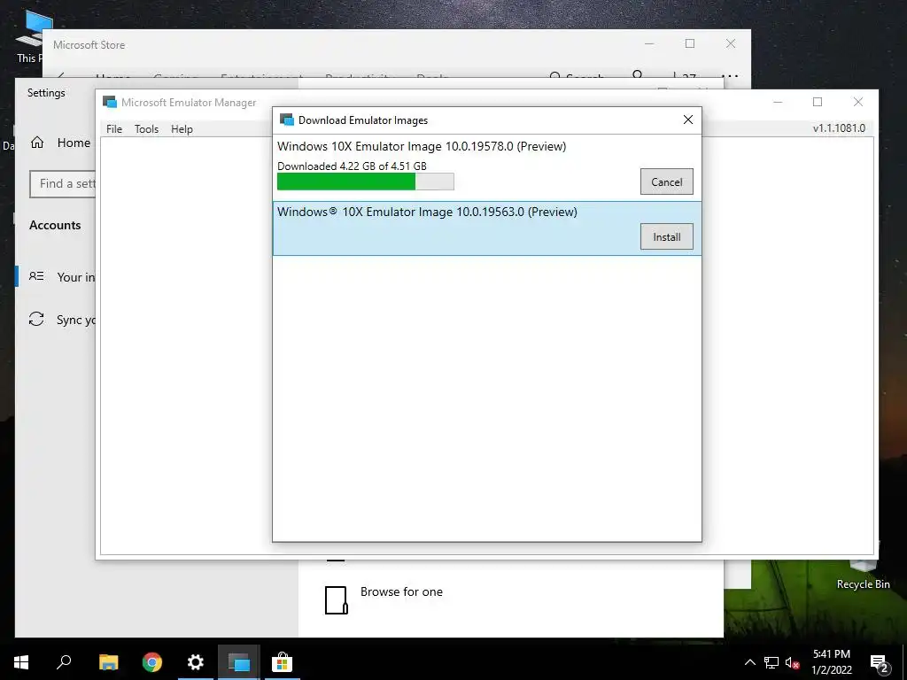This screenshot has width=907, height=680.
Task: Show hidden system tray icons
Action: 749,662
